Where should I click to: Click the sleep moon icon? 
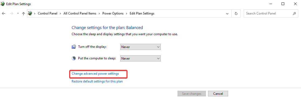74,59
